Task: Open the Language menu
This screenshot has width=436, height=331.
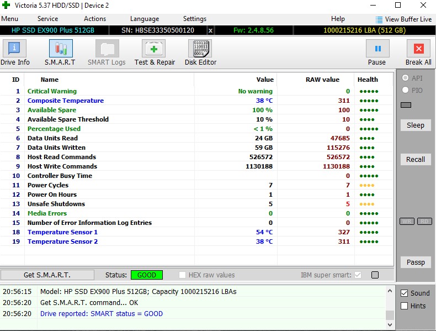Action: click(x=145, y=19)
